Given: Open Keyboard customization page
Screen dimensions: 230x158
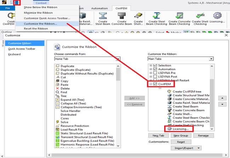Looking at the screenshot, I should tap(15, 54).
